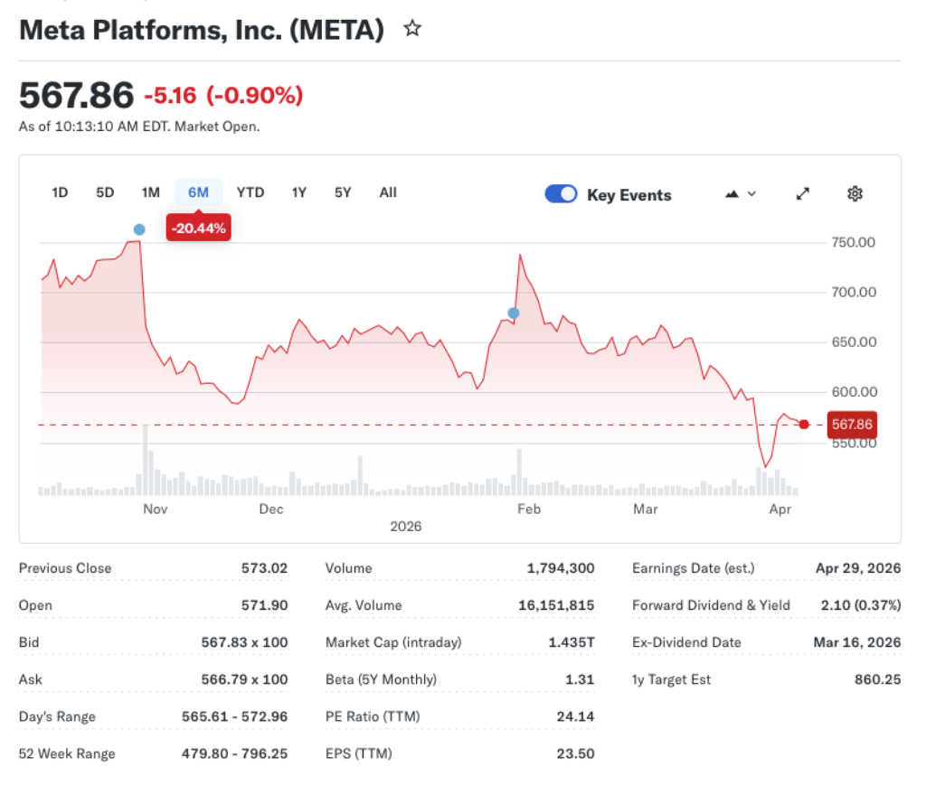
Task: Click the red 567.86 price label on axis
Action: [852, 424]
